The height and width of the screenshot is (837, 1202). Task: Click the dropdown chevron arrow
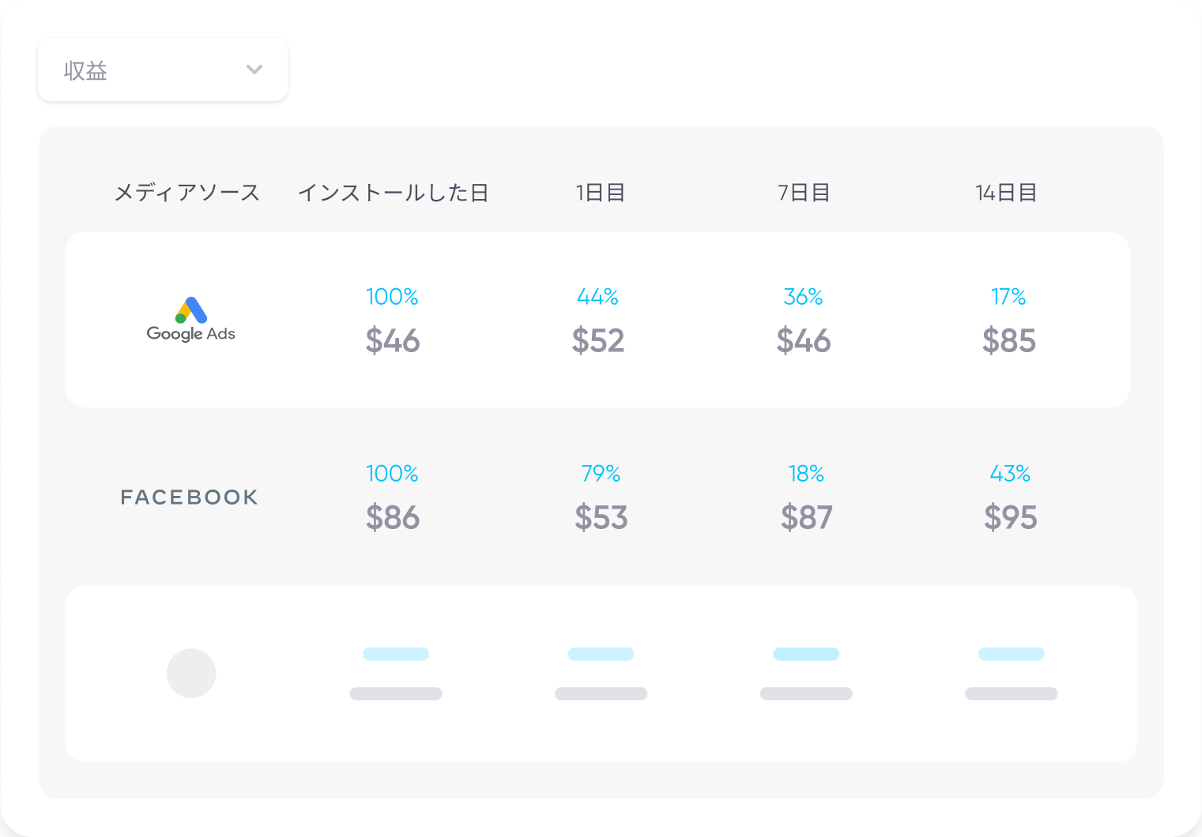(x=254, y=69)
